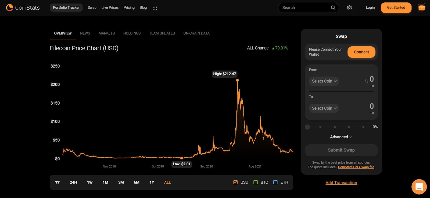Select the 1W time range
430x198 pixels.
(x=90, y=182)
